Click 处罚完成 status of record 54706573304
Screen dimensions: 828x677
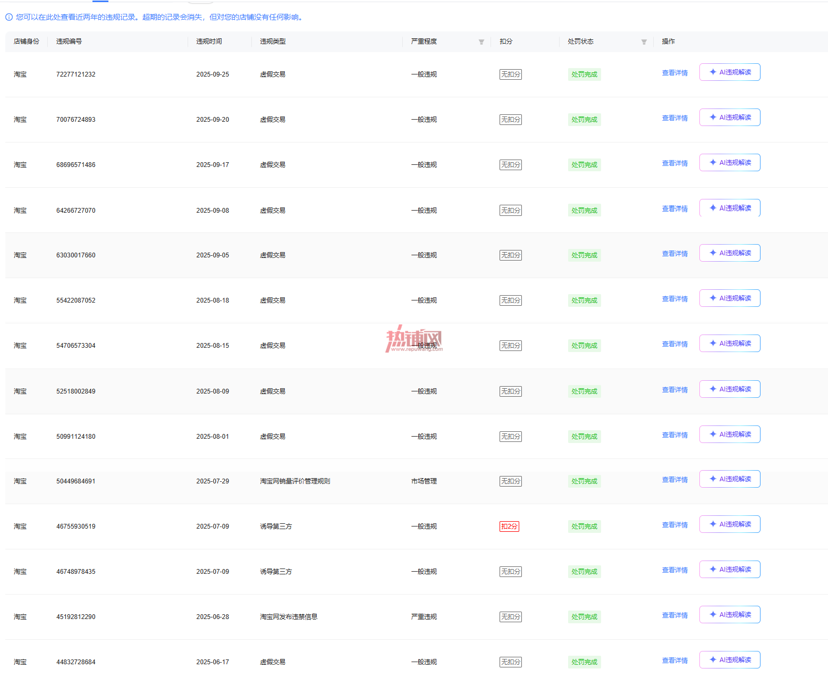(585, 346)
